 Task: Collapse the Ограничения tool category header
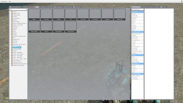pos(138,12)
